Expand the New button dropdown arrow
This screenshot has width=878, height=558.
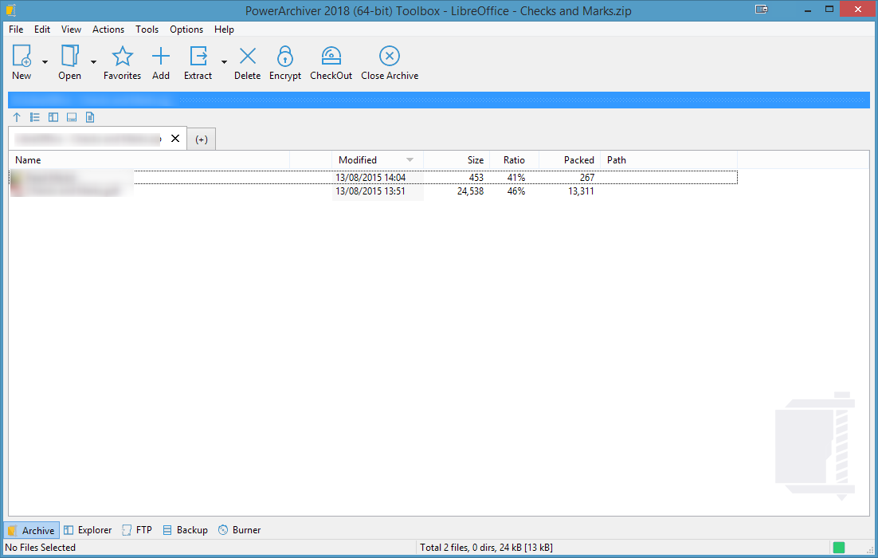coord(45,61)
